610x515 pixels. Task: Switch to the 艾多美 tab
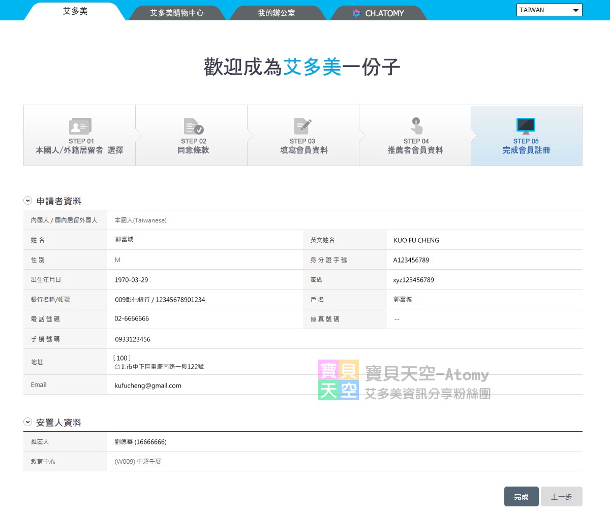pyautogui.click(x=75, y=11)
